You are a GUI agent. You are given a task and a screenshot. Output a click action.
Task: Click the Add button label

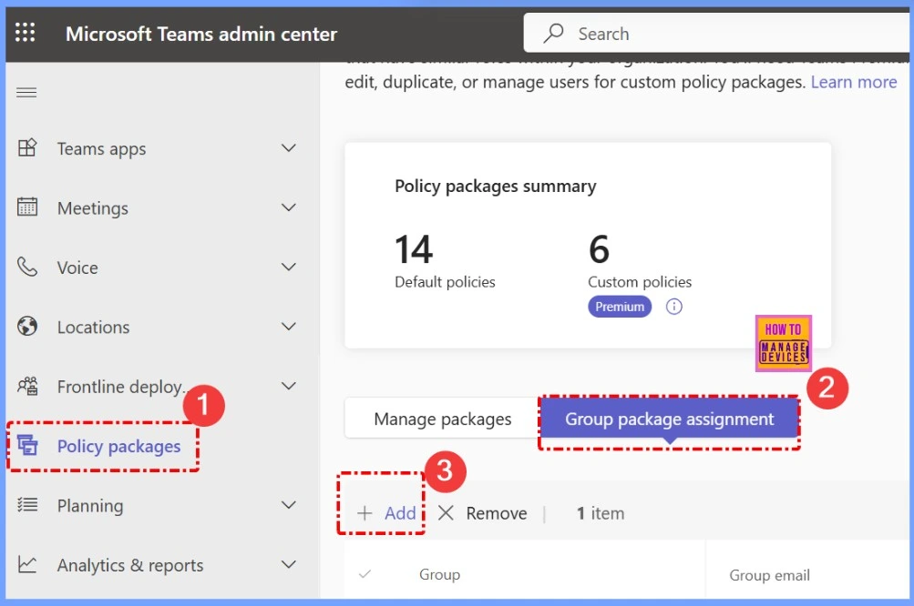coord(400,513)
